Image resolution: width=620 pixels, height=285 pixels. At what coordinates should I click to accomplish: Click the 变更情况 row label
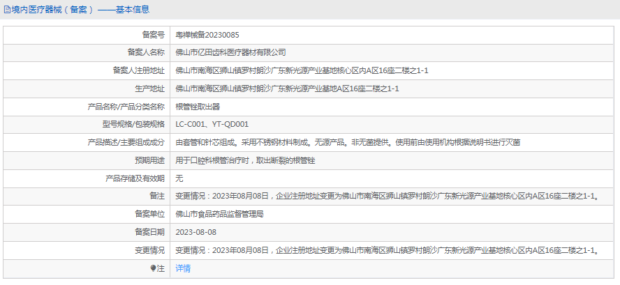coord(149,250)
